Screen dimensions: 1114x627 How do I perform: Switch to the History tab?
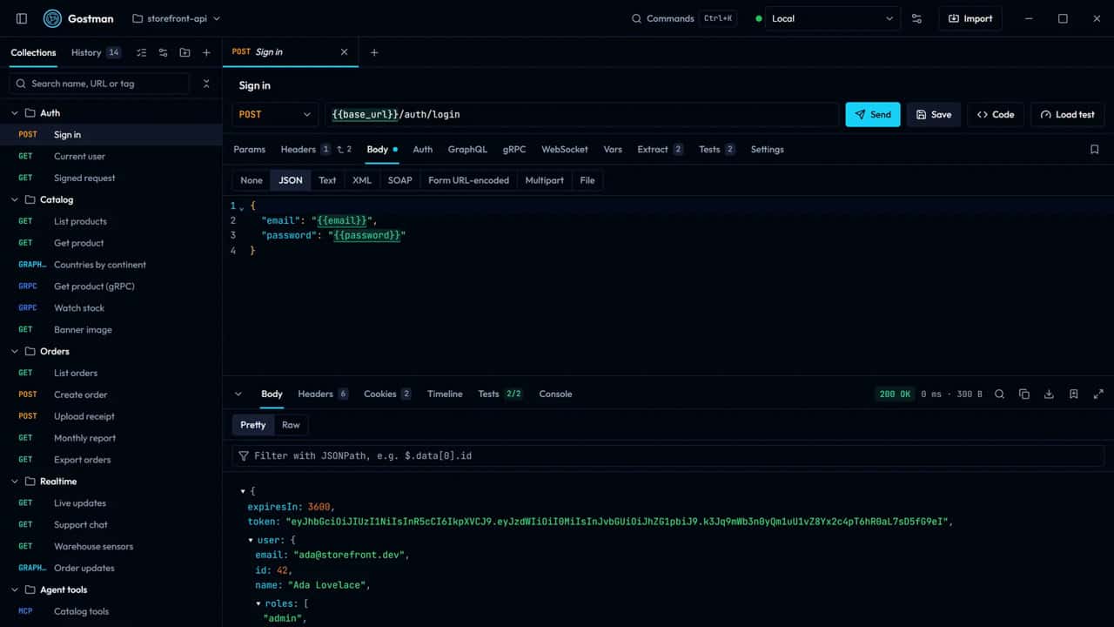pos(96,52)
